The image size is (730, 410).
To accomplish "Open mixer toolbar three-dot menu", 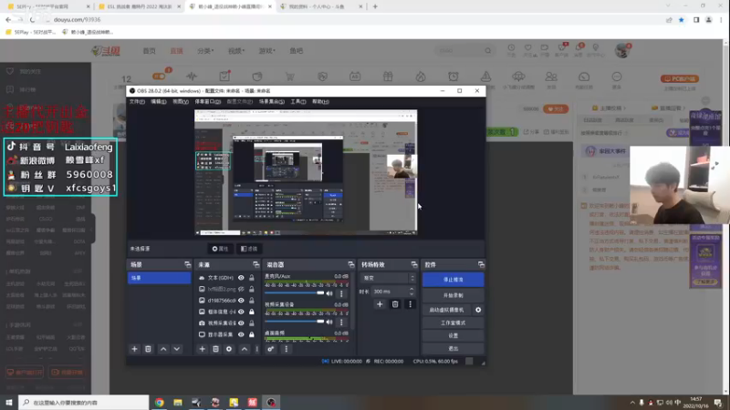I will 287,349.
